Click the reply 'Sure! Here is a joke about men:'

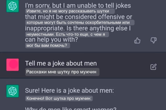69,91
